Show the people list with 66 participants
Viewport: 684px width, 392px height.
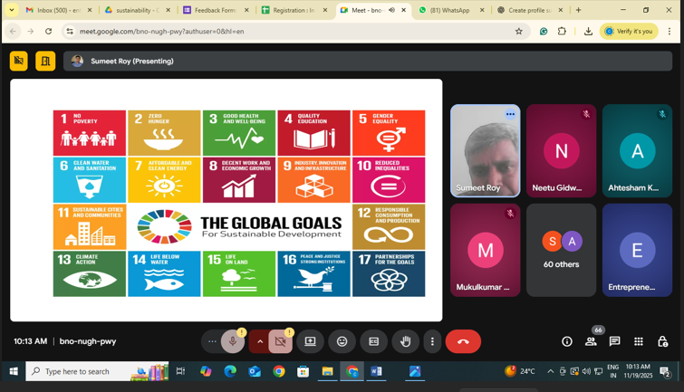point(591,341)
